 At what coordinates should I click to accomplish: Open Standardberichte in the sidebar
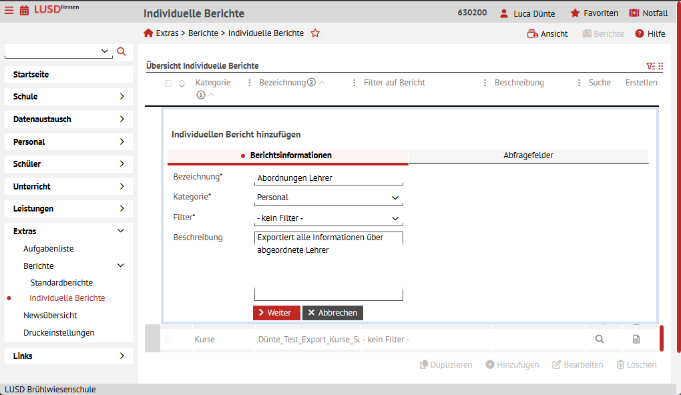coord(61,283)
